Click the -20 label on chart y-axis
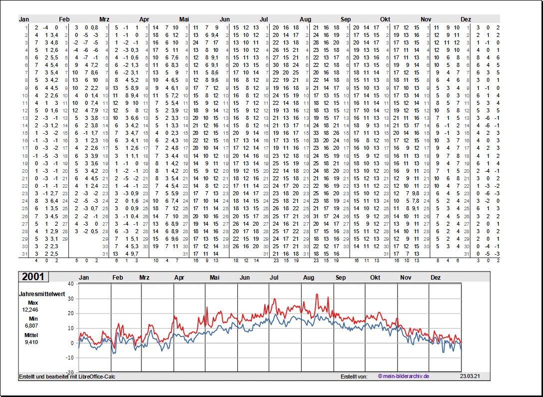543x397 pixels. (x=69, y=372)
